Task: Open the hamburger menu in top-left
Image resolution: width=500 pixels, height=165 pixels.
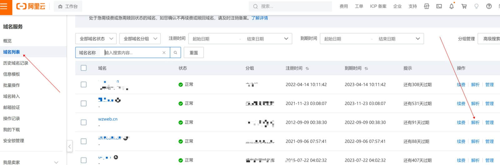Action: [x=4, y=6]
